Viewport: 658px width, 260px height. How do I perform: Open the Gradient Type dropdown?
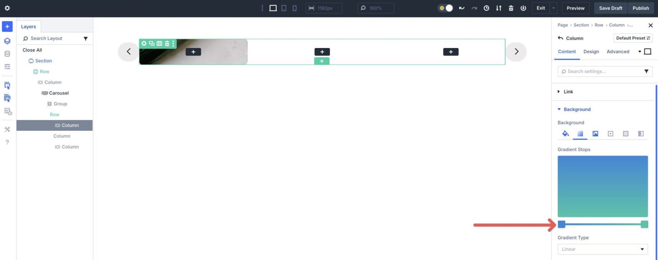[602, 249]
